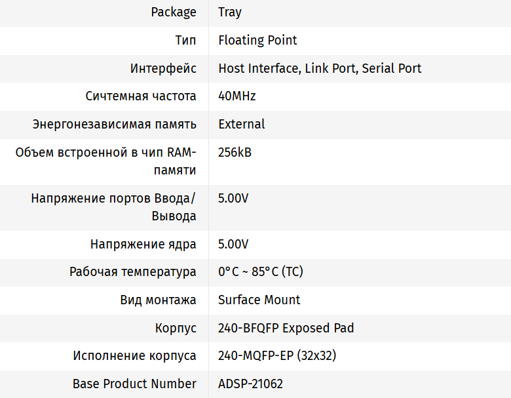Screen dimensions: 511x398
Task: Click the Package row label
Action: point(173,12)
